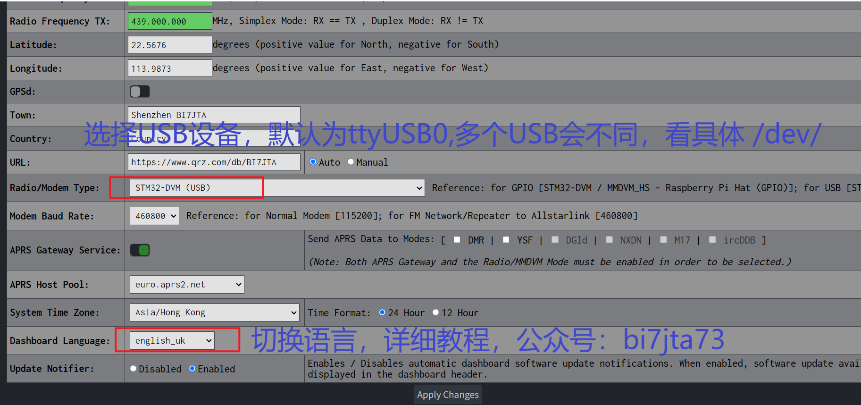This screenshot has height=405, width=861.
Task: Set Update Notifier to Disabled
Action: tap(134, 369)
